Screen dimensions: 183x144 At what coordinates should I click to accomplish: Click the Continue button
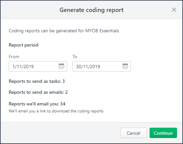[163, 133]
